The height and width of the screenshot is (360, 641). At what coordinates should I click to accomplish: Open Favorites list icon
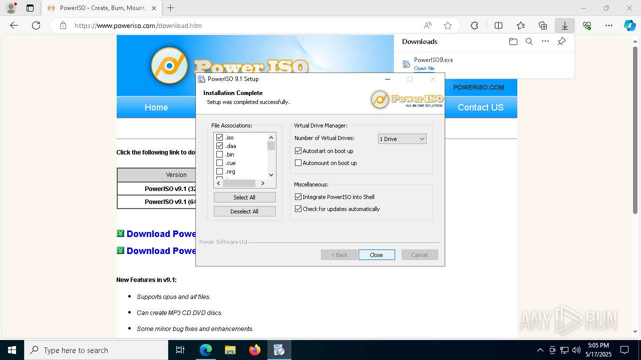point(521,25)
